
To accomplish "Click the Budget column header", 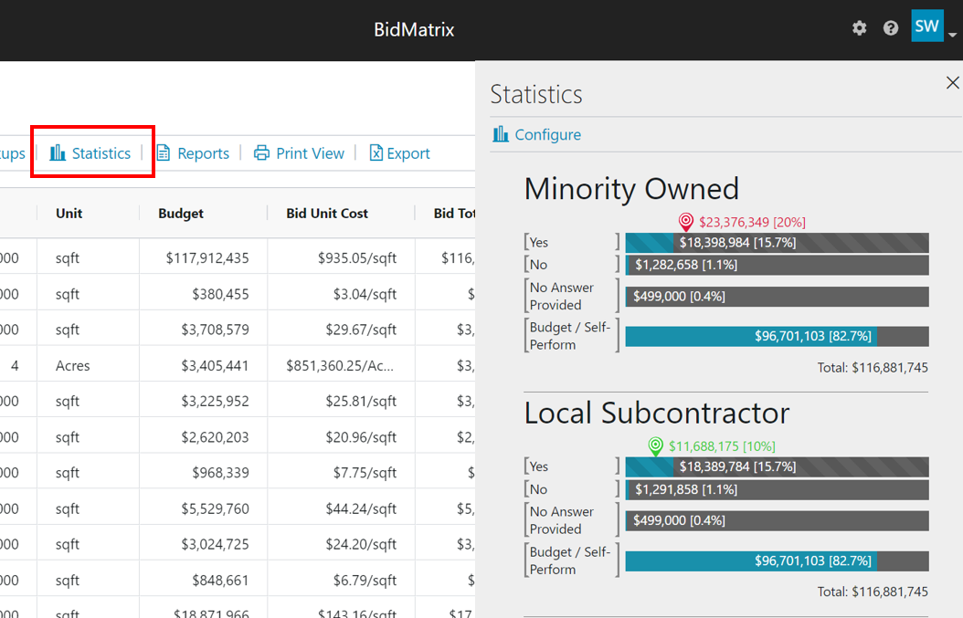I will pos(180,213).
